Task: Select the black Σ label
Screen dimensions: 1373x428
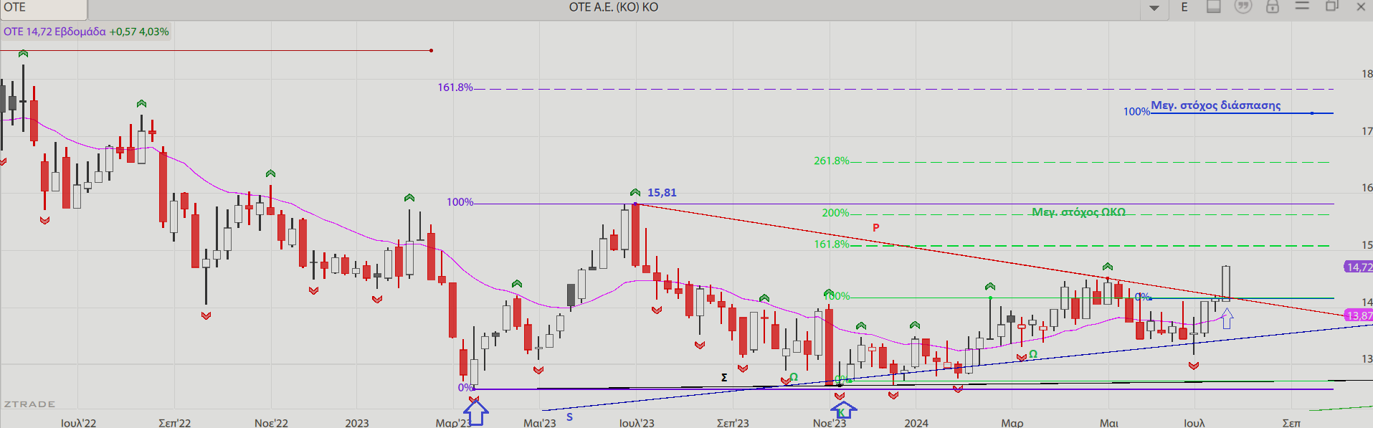Action: (724, 377)
